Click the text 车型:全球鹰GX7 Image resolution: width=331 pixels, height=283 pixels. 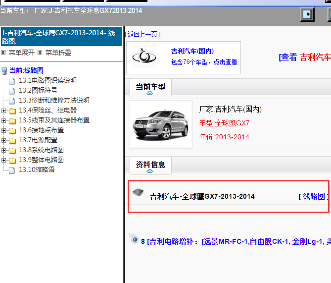pyautogui.click(x=225, y=123)
